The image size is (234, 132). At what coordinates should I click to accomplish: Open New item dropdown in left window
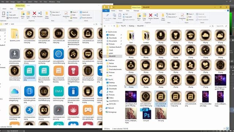55,12
